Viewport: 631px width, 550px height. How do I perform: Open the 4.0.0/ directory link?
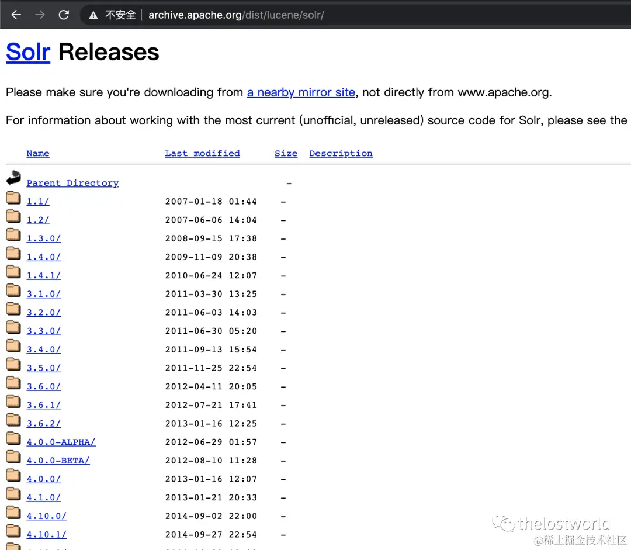pyautogui.click(x=43, y=479)
